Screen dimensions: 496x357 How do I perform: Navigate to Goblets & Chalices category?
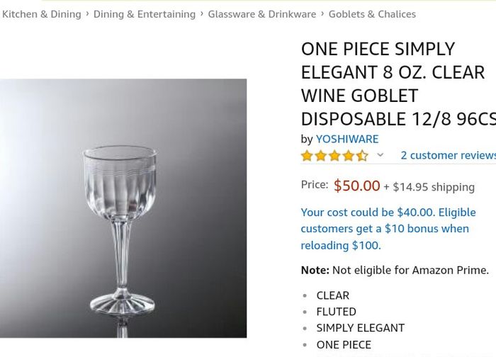coord(372,14)
